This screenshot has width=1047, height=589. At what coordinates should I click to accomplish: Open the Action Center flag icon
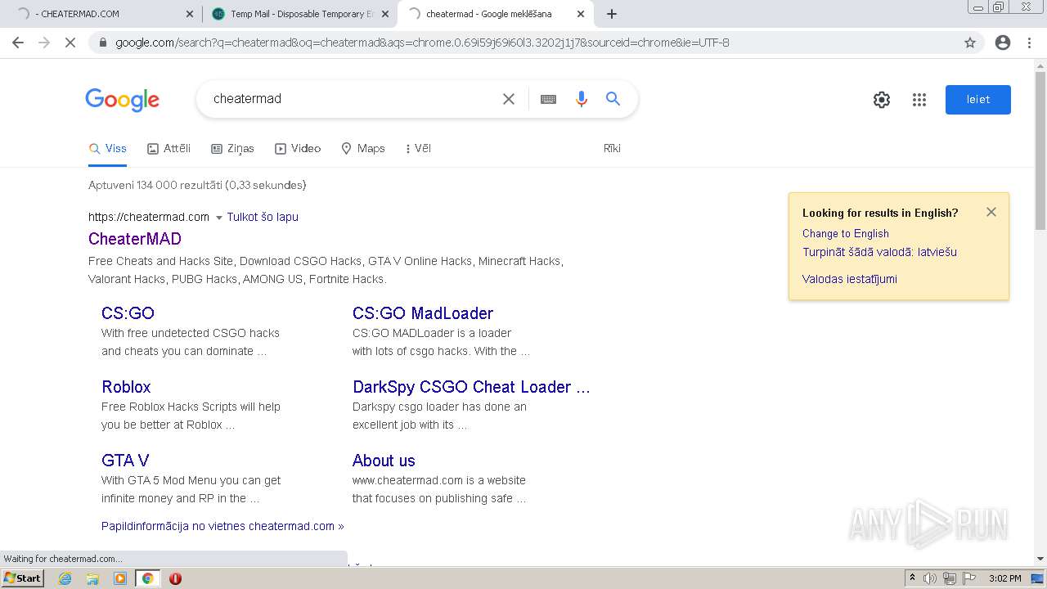point(969,578)
